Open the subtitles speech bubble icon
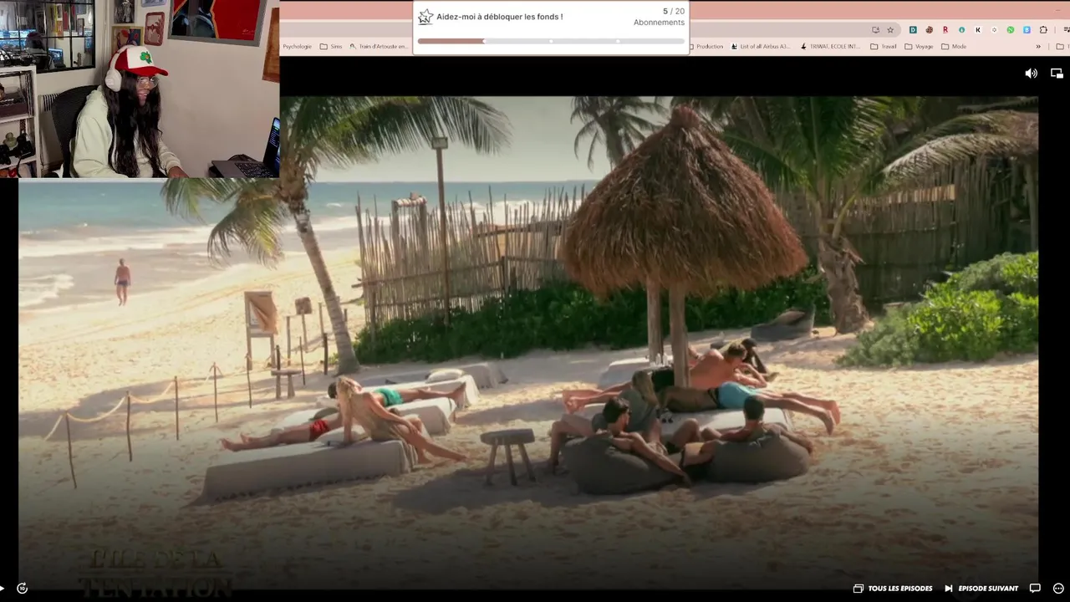The height and width of the screenshot is (602, 1070). pyautogui.click(x=1035, y=588)
